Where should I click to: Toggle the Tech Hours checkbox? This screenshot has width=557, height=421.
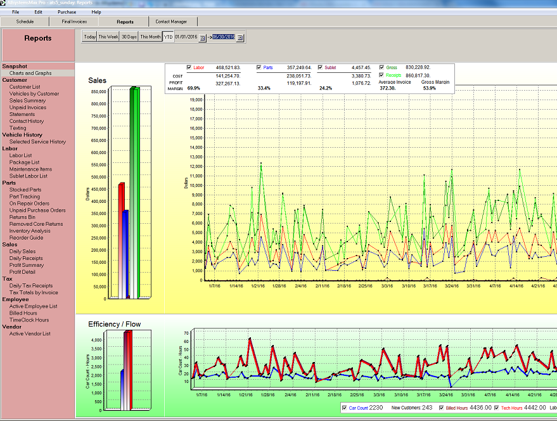[x=496, y=408]
